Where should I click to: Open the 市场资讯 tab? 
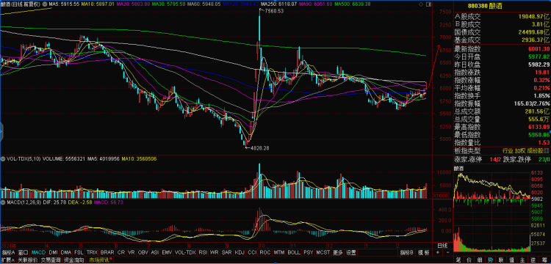click(x=99, y=260)
